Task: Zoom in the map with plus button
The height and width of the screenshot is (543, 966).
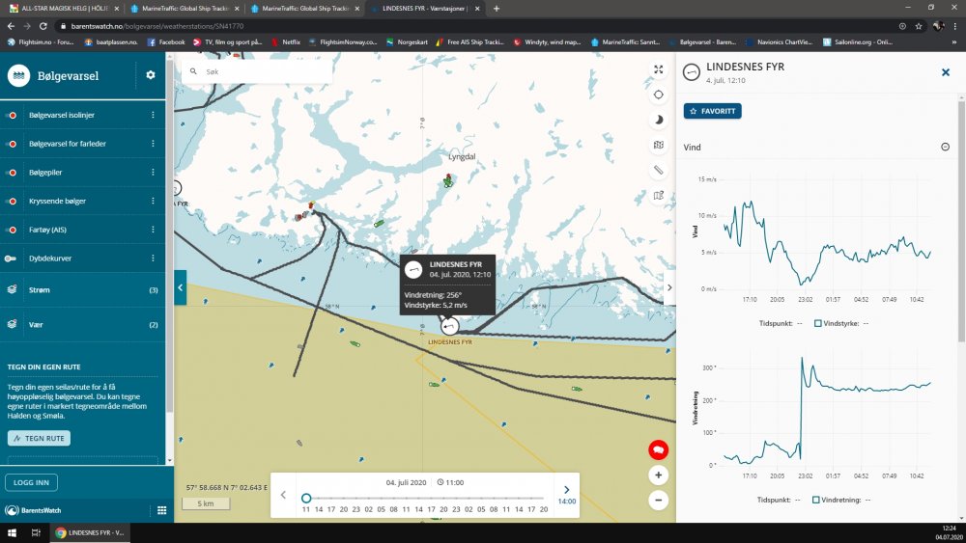Action: tap(659, 475)
